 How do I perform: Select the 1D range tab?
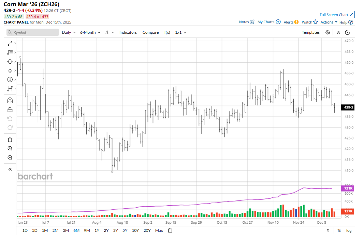(x=25, y=230)
